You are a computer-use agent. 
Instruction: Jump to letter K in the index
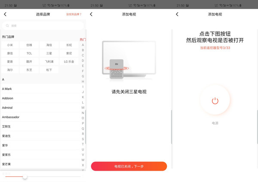(x=83, y=97)
